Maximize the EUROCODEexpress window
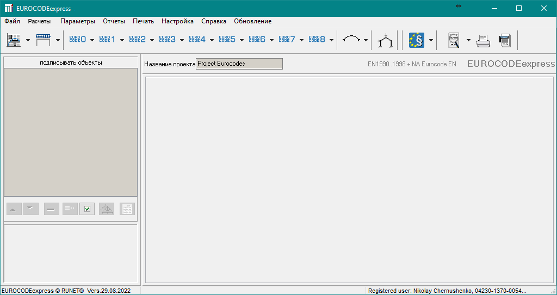 click(519, 8)
